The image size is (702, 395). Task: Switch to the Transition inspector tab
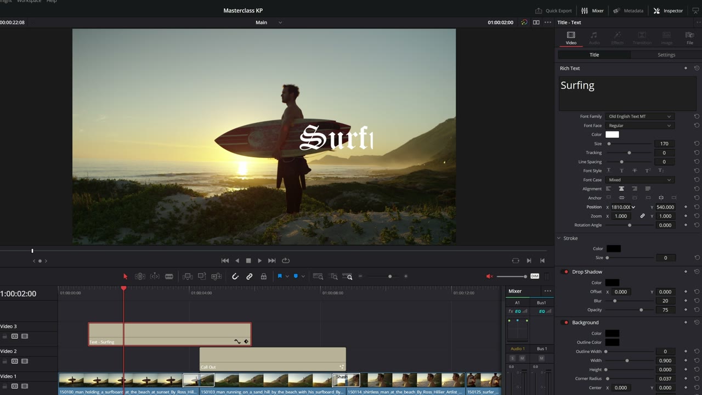pos(642,38)
